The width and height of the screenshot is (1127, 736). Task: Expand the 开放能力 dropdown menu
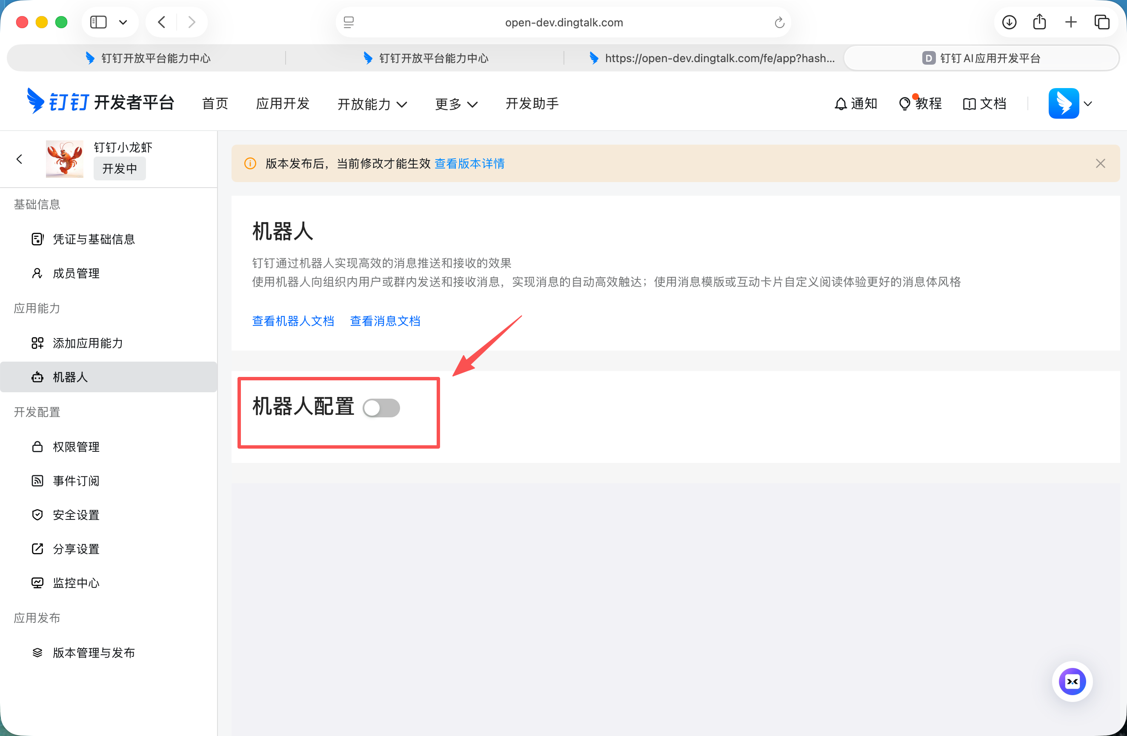pyautogui.click(x=372, y=104)
